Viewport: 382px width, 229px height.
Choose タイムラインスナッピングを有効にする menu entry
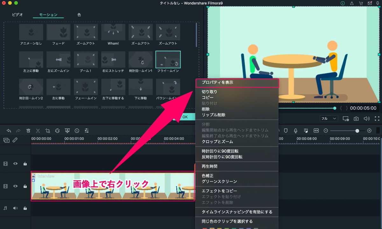tap(237, 212)
